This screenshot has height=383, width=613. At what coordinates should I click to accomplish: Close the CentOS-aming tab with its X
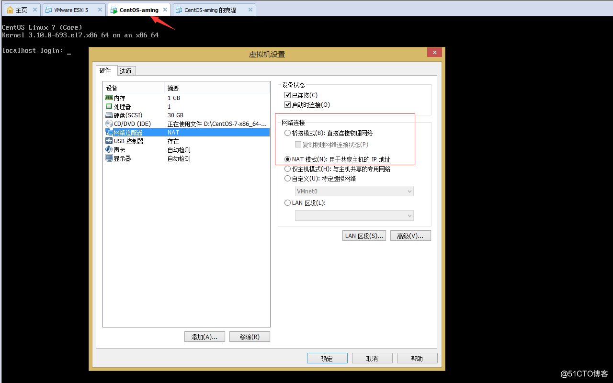coord(165,10)
